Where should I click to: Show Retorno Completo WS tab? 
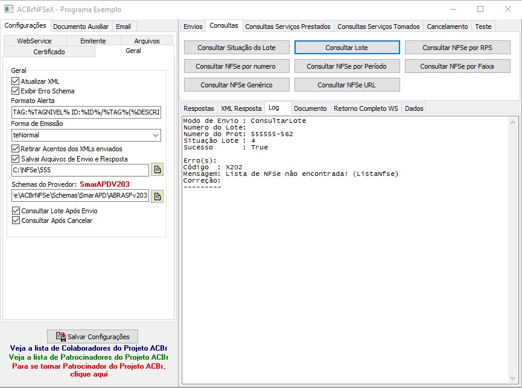[366, 108]
